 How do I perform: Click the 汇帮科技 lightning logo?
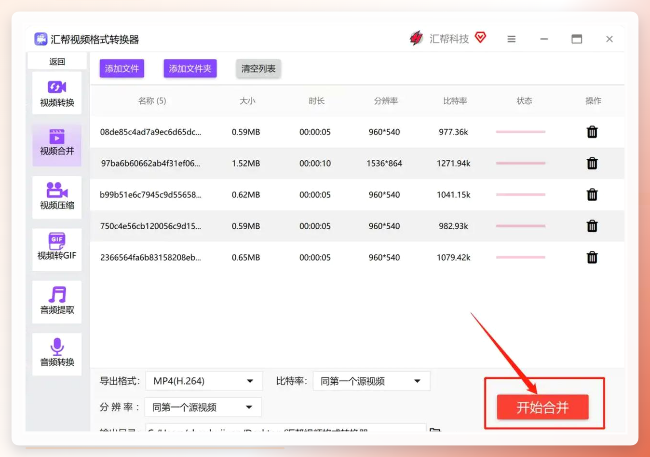click(416, 38)
